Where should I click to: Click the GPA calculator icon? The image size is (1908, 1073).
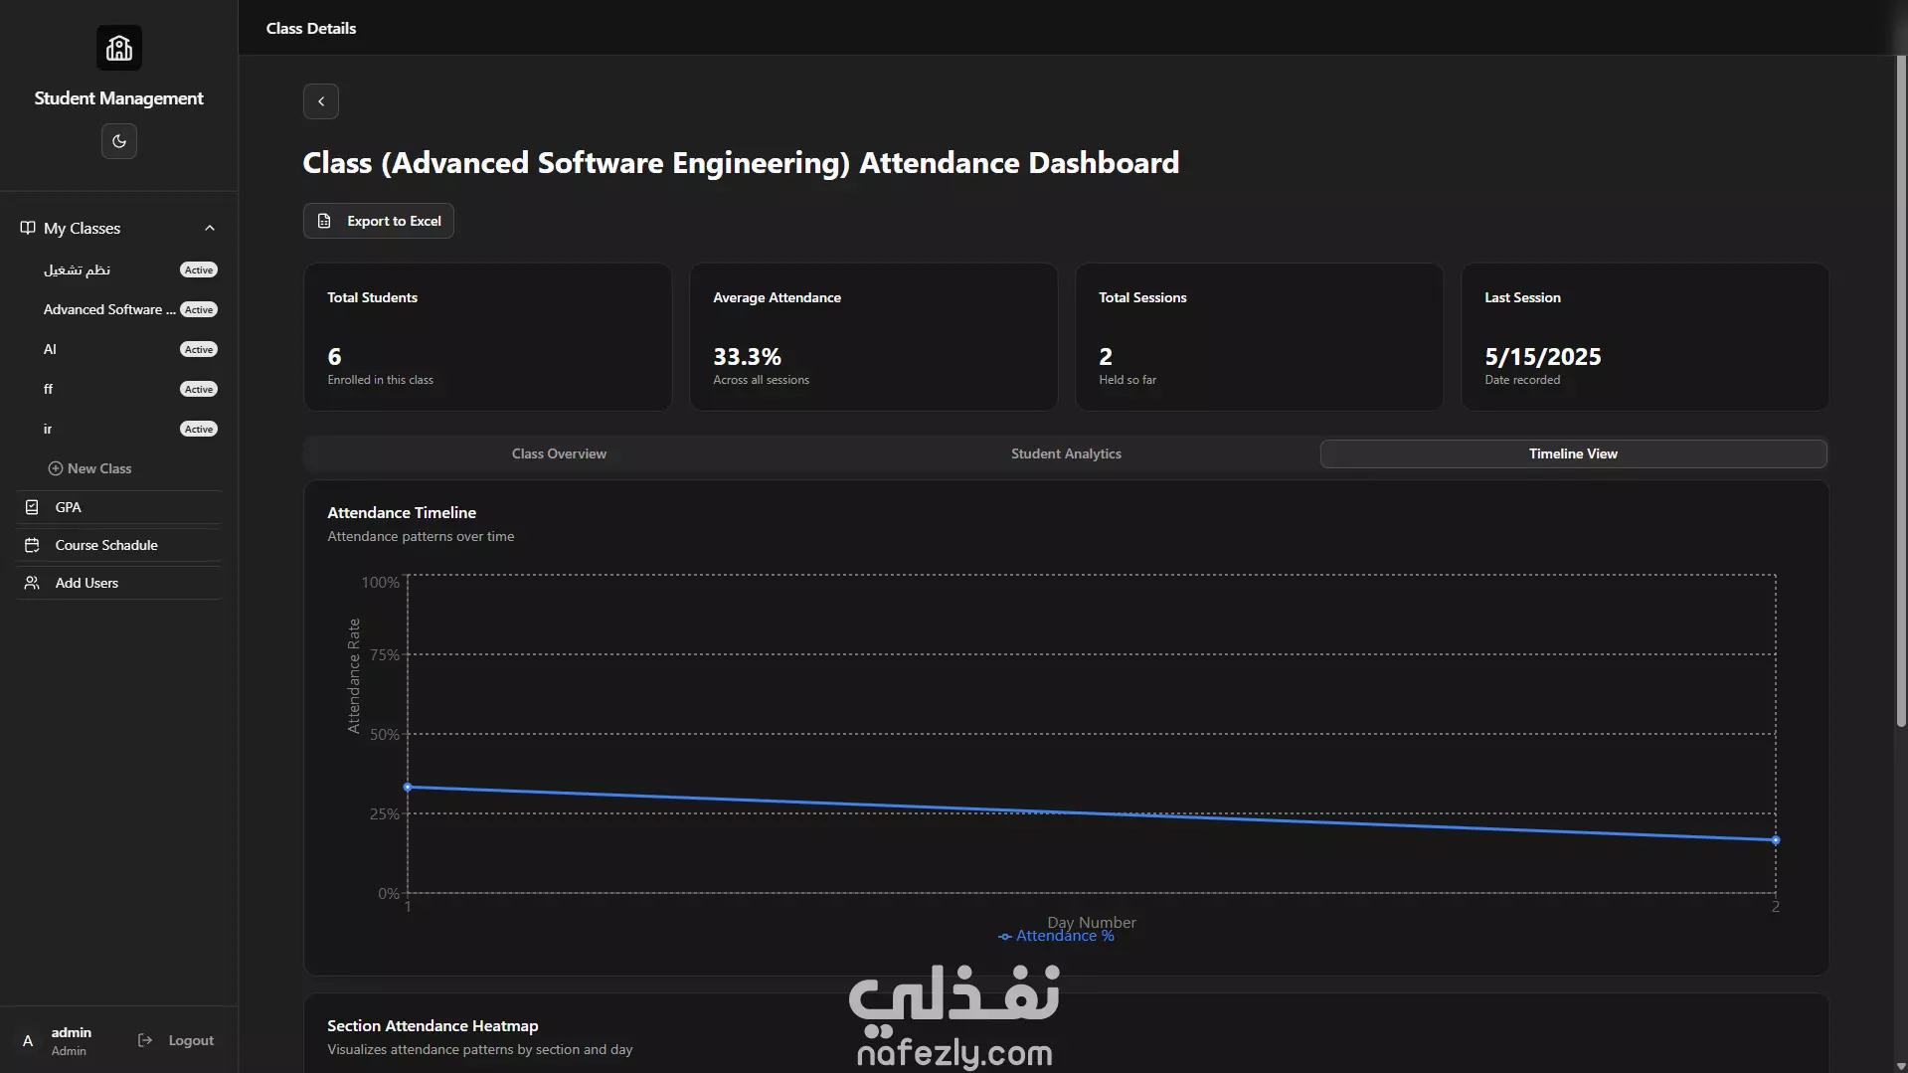pyautogui.click(x=32, y=507)
